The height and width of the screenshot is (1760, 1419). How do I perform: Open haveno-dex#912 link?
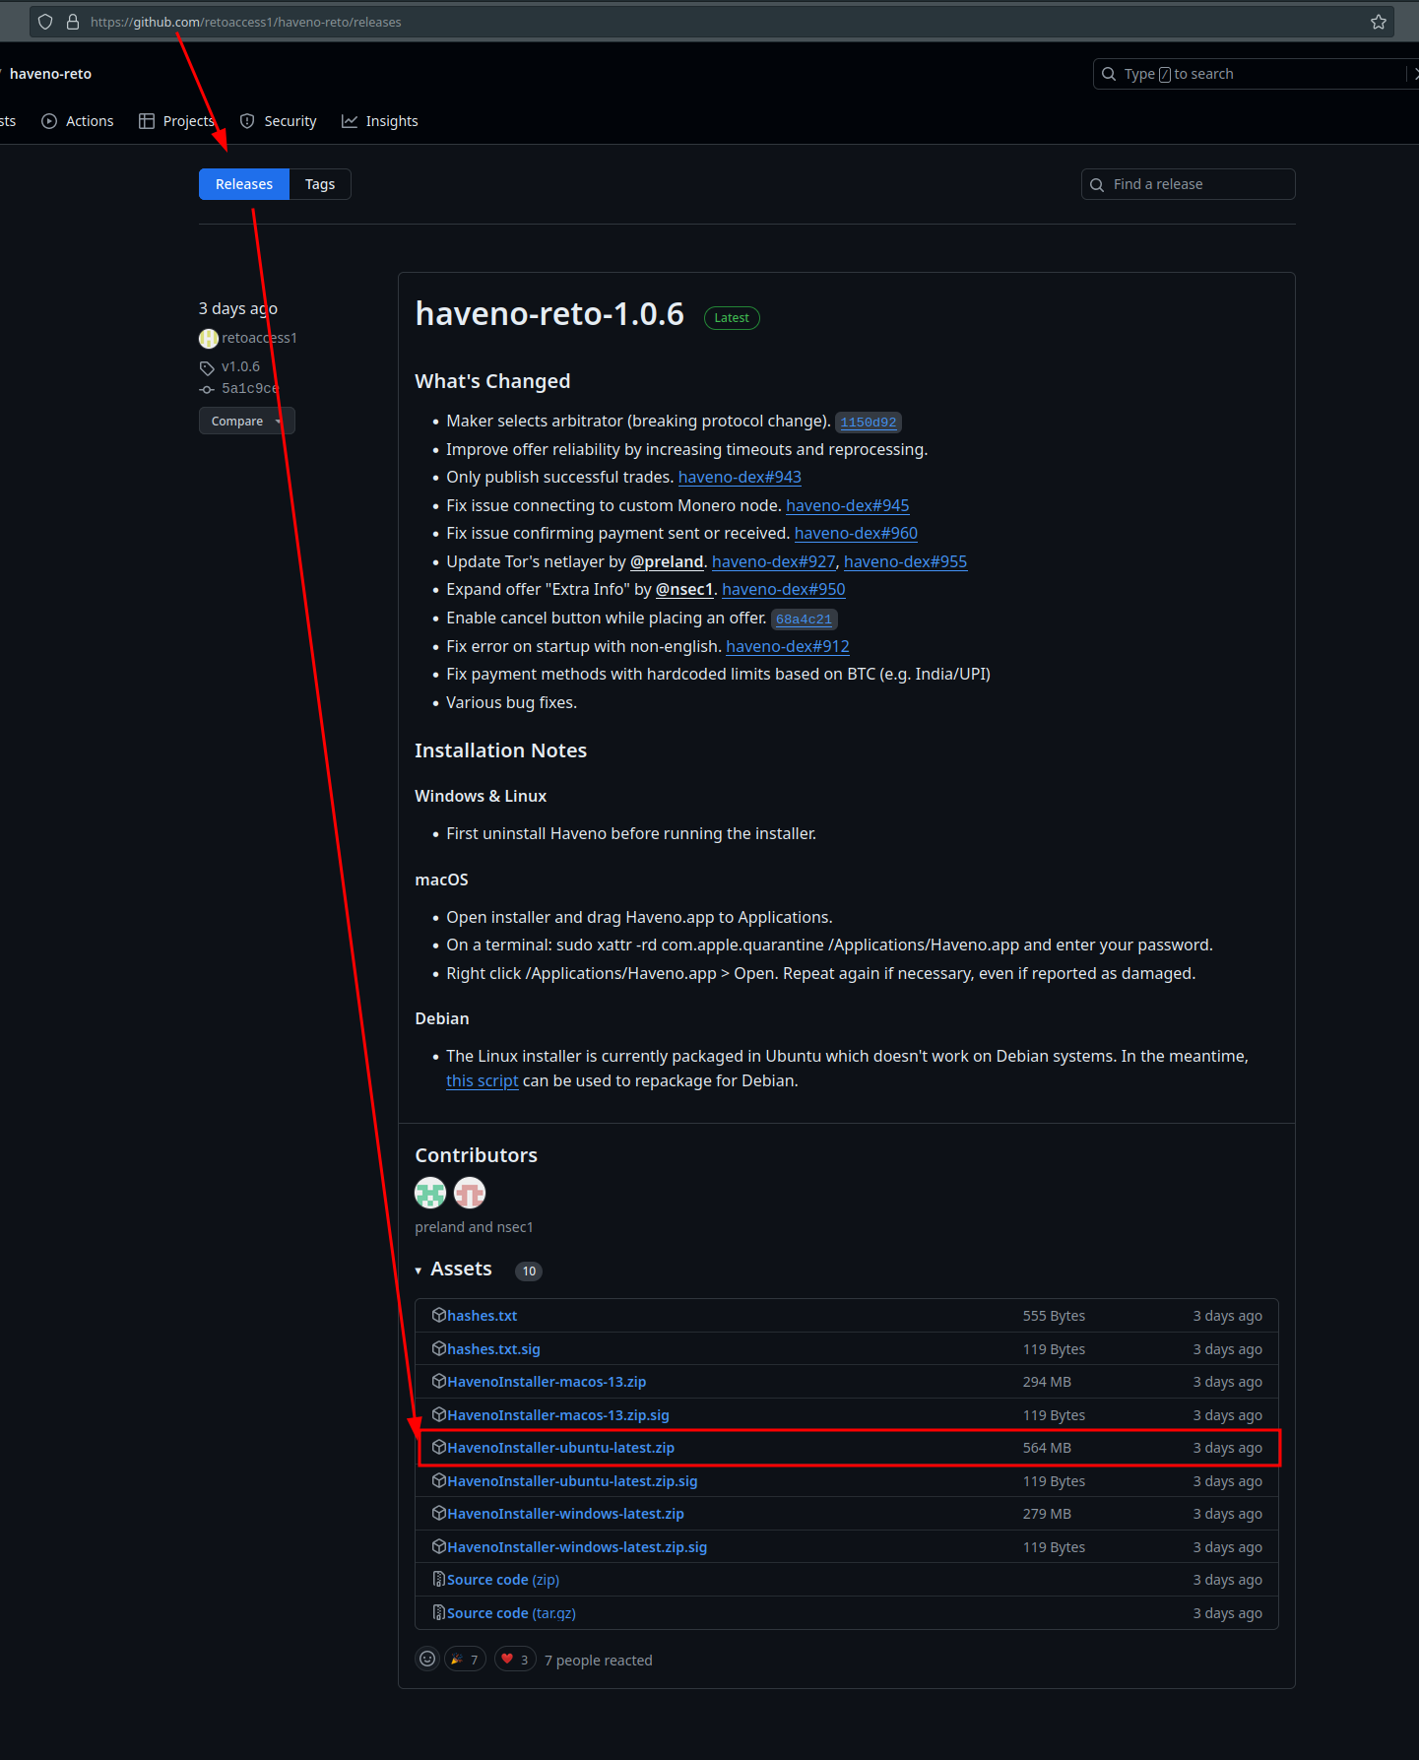pos(787,646)
